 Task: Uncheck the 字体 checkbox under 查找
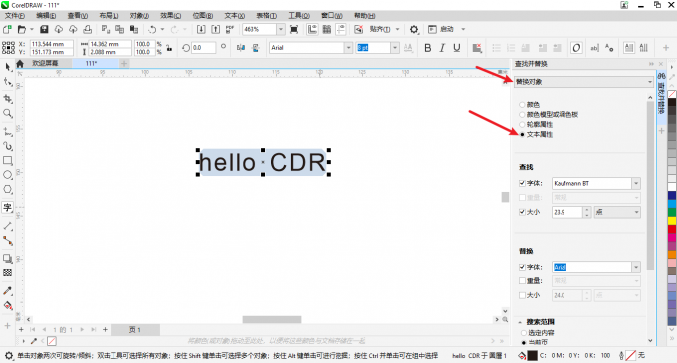point(522,183)
